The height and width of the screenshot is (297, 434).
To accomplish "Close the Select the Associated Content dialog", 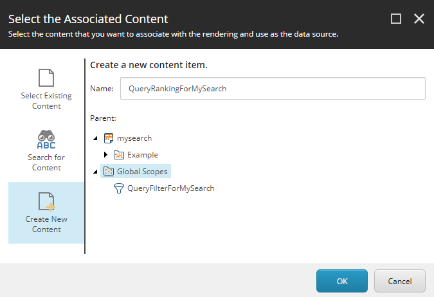I will coord(419,19).
